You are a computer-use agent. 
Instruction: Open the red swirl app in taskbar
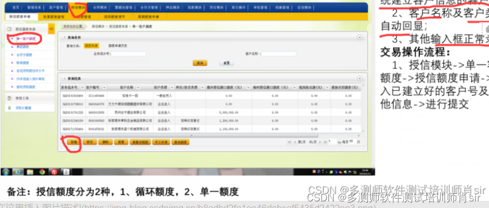click(54, 171)
